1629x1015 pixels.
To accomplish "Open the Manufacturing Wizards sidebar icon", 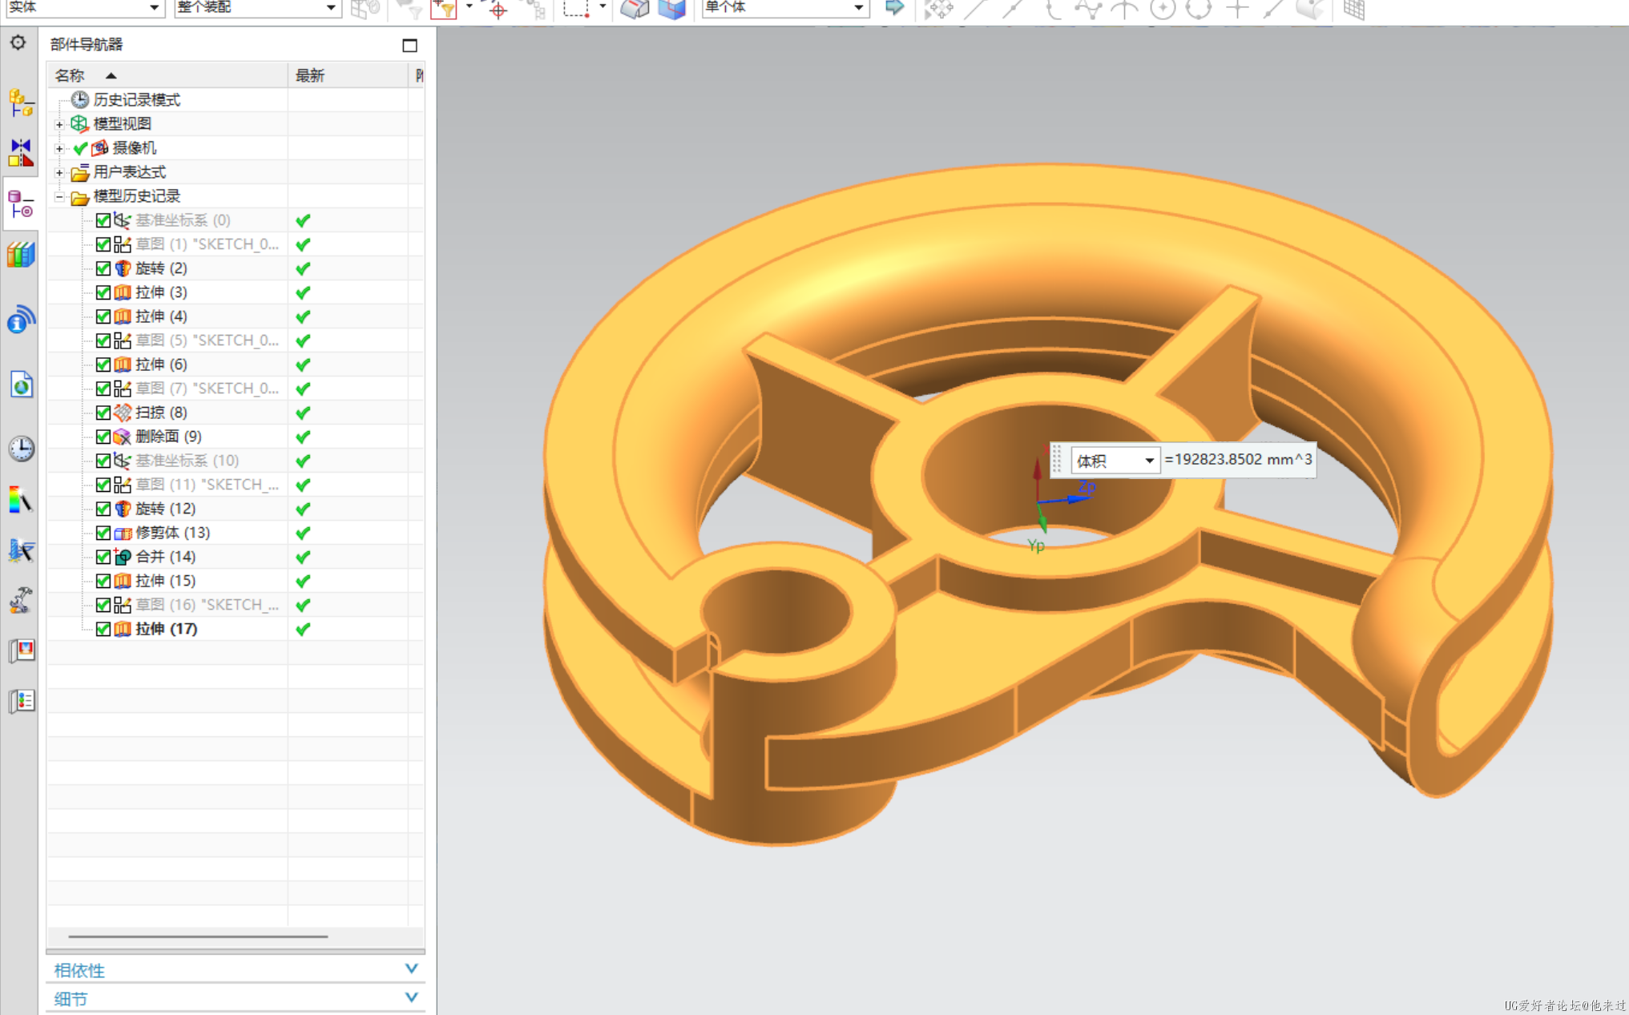I will click(x=21, y=550).
